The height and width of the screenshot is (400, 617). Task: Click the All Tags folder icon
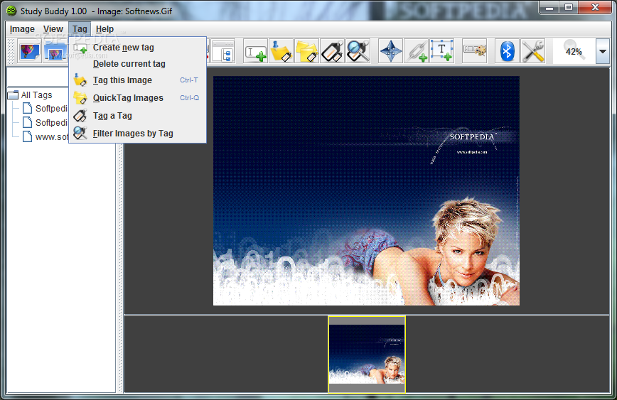pyautogui.click(x=13, y=94)
